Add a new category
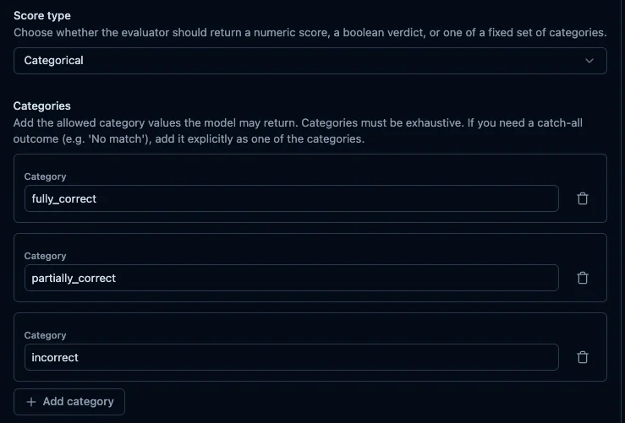The image size is (625, 423). [x=69, y=402]
